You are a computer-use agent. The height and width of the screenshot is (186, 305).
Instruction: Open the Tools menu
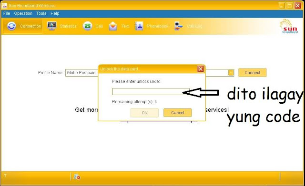(x=41, y=13)
